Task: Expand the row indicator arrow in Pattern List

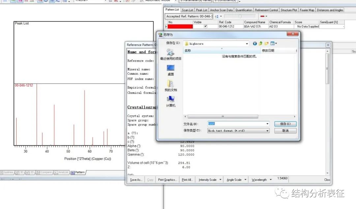Action: (x=166, y=27)
